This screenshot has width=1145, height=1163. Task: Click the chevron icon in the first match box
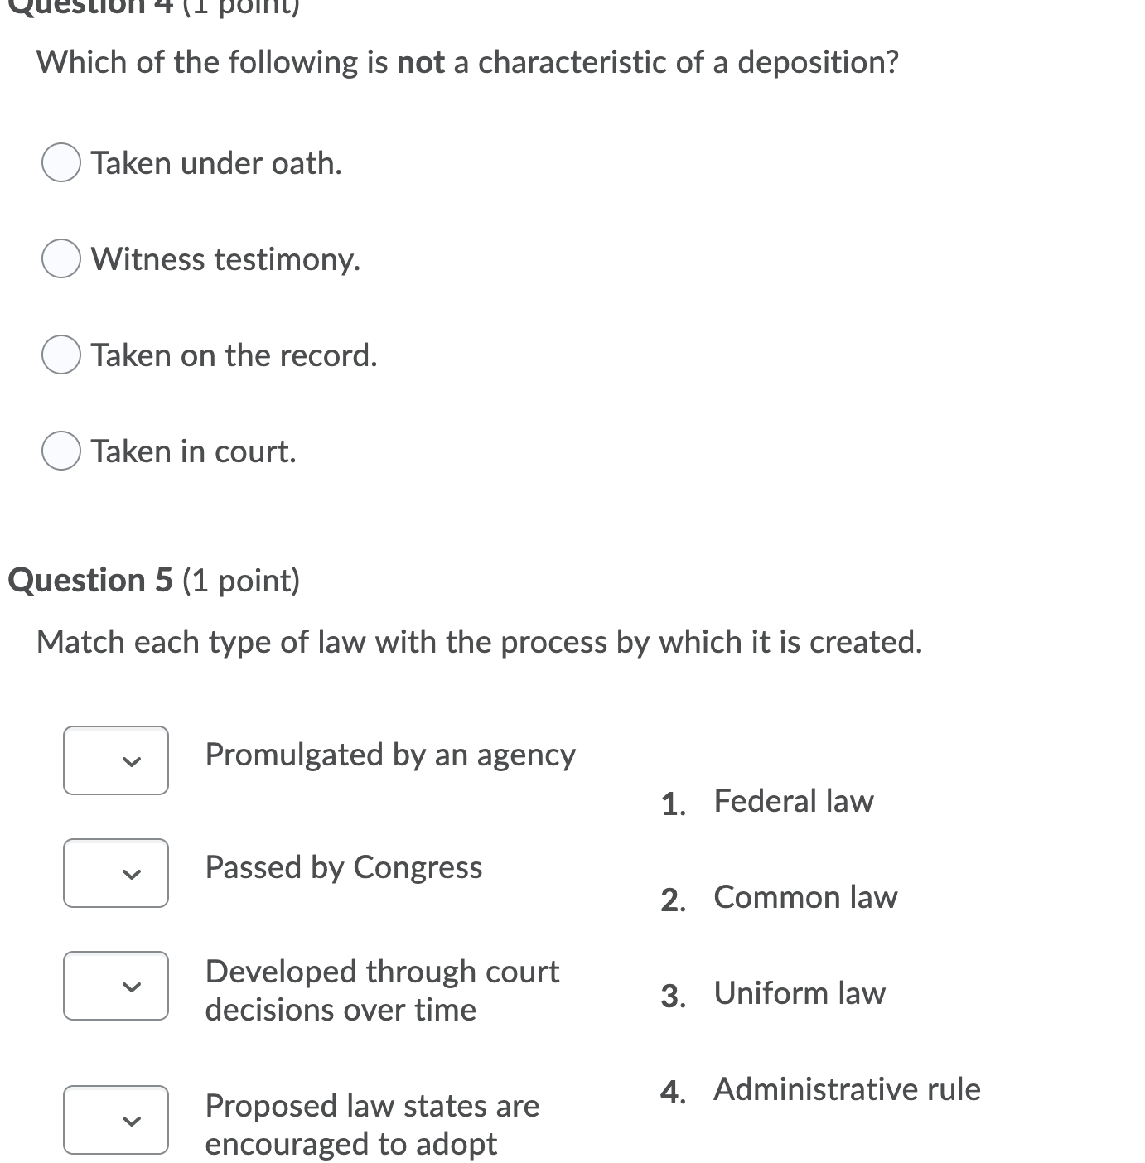(x=133, y=760)
